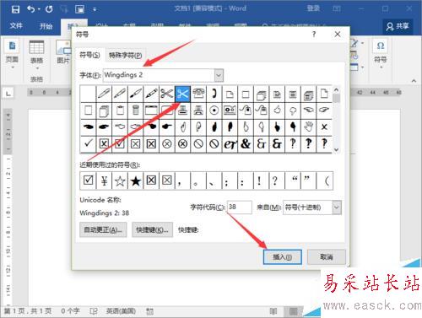Screen dimensions: 422x318
Task: Click the page count in status bar
Action: click(28, 311)
